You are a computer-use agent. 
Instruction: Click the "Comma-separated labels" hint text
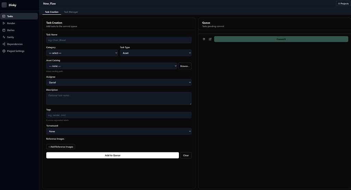click(x=58, y=120)
